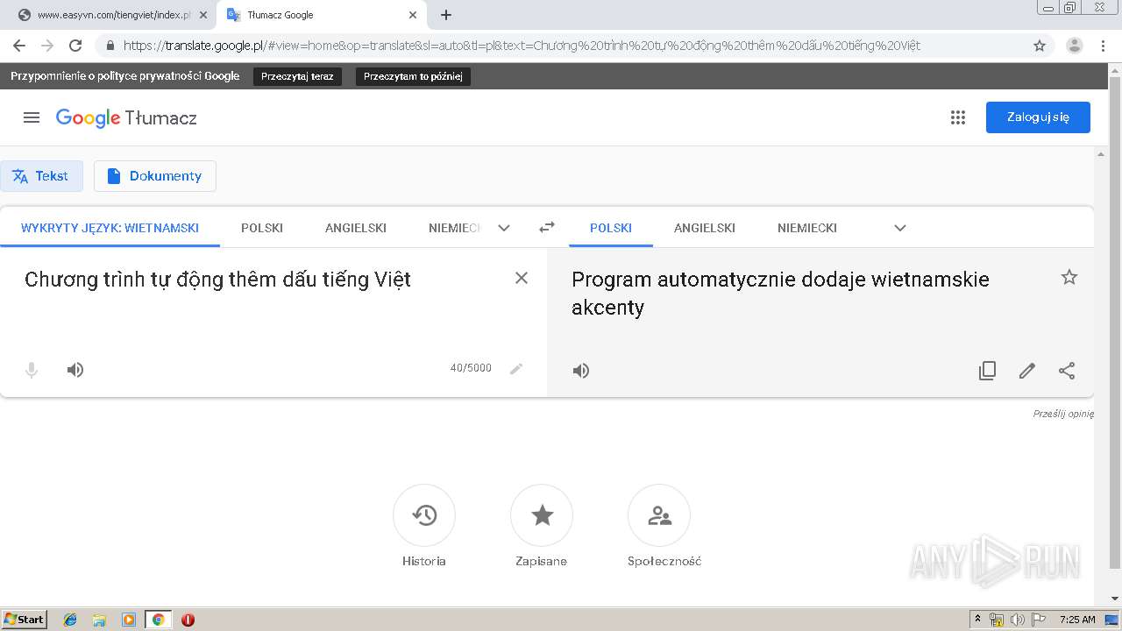Choose ANGIELSKI as source language
The width and height of the screenshot is (1122, 631).
[356, 228]
